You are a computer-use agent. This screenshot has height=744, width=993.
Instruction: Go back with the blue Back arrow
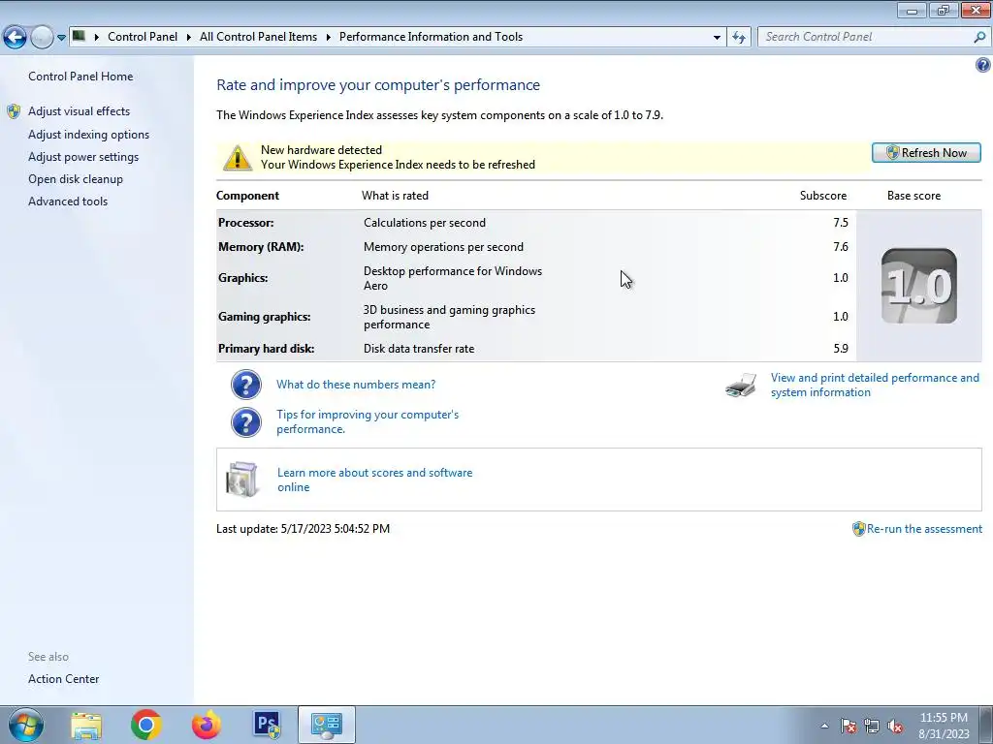[x=16, y=37]
